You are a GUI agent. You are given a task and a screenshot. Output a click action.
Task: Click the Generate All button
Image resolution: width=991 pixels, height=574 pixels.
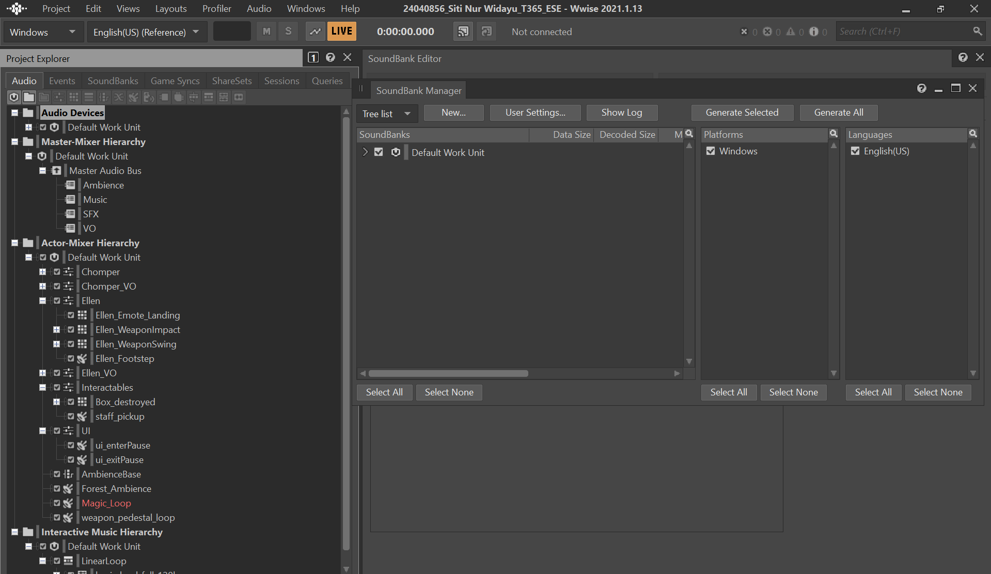click(838, 113)
